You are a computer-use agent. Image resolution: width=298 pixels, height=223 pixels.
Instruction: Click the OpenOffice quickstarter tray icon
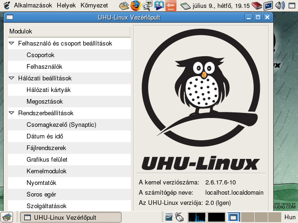pos(169,217)
